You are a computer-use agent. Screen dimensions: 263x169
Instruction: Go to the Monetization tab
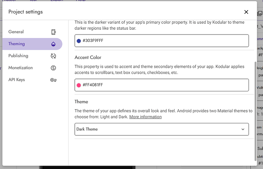tap(21, 68)
